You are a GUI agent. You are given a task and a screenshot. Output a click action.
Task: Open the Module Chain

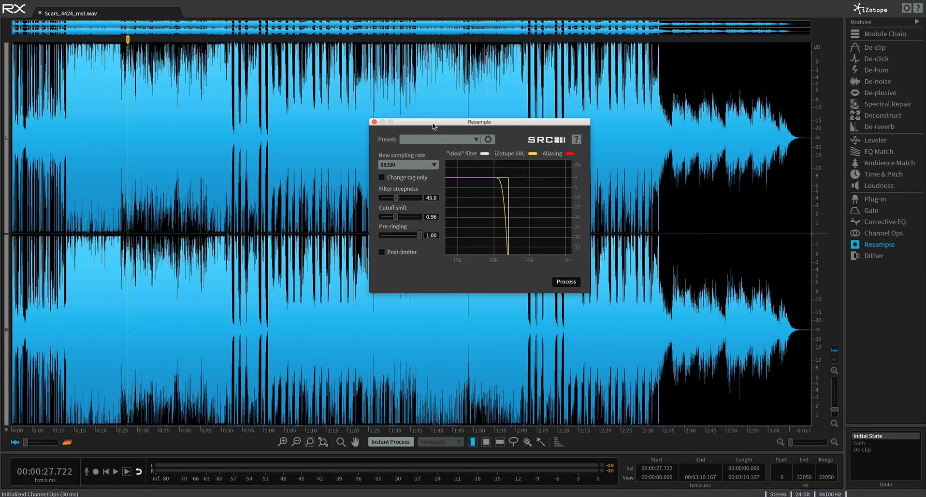885,34
